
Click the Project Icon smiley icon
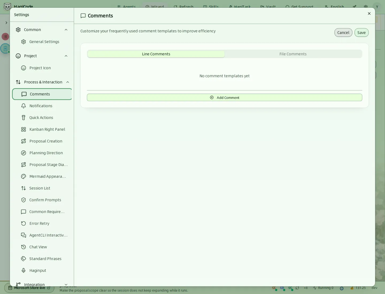coord(24,68)
